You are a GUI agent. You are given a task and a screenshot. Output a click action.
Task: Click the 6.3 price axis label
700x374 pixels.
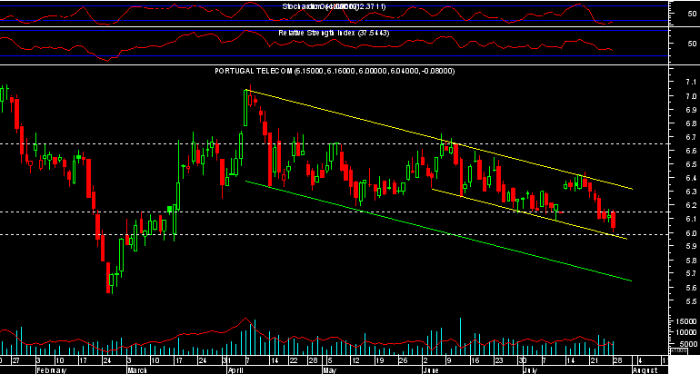click(x=690, y=192)
